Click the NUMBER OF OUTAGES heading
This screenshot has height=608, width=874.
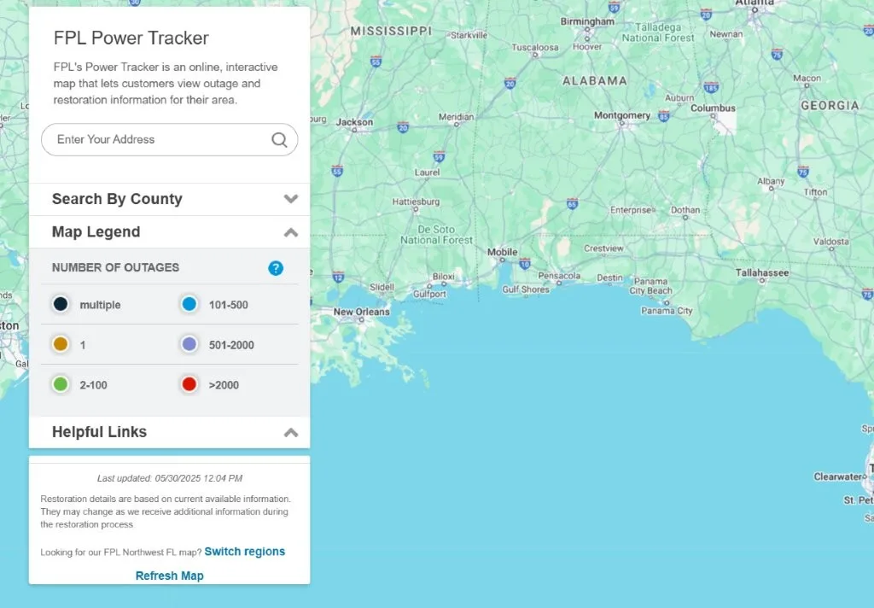coord(115,268)
